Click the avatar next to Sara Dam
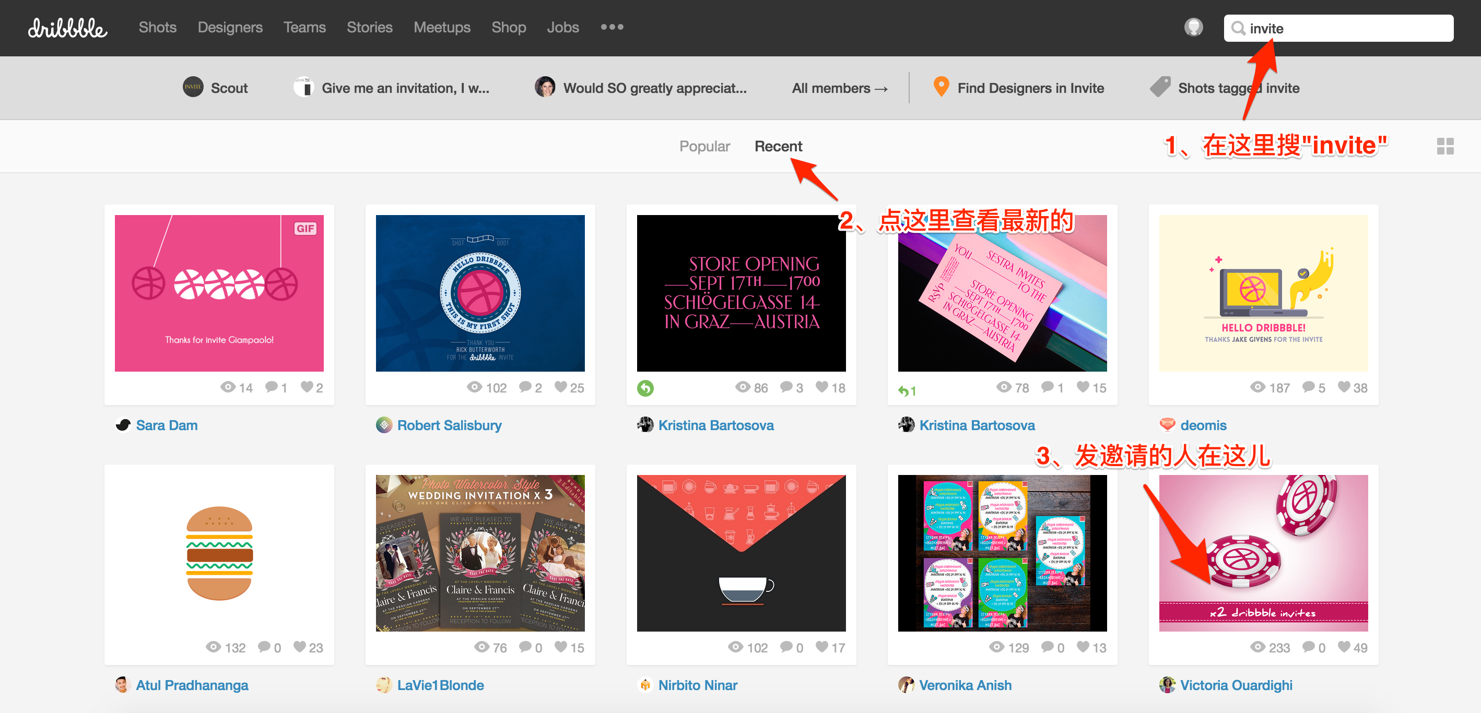Viewport: 1481px width, 713px height. point(123,424)
